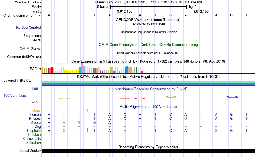Click the "chr3:" ruler label

pos(37,11)
